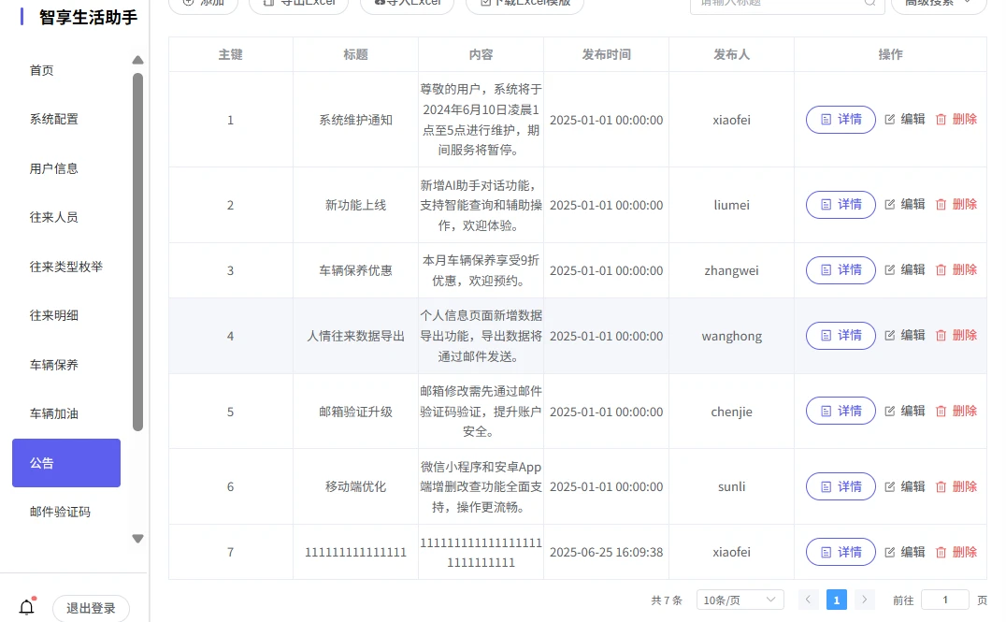Delete the 车辆保养优惠 announcement
Screen dimensions: 1006x622
[956, 270]
